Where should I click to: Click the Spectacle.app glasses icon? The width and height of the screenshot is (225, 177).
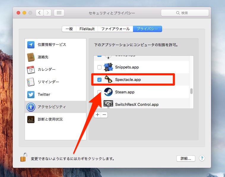coord(108,79)
